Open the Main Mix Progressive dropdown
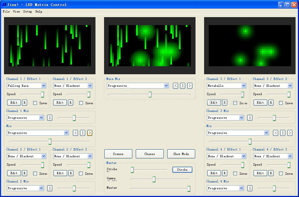 (x=166, y=86)
